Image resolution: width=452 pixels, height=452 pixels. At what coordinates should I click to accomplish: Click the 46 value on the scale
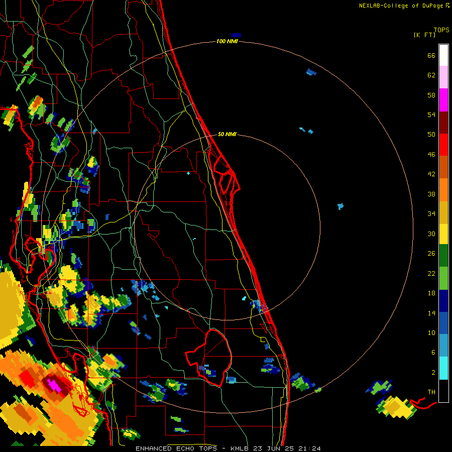431,154
